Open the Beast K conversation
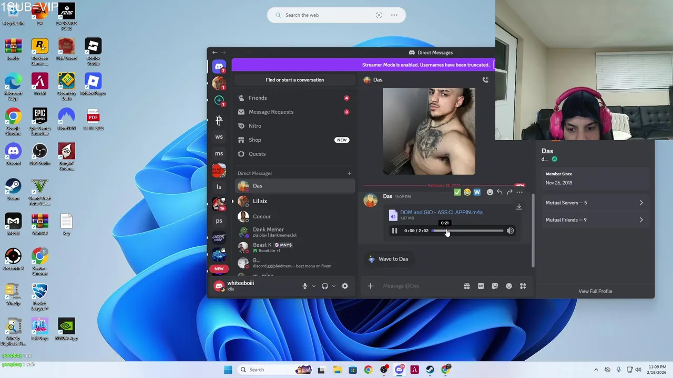This screenshot has width=673, height=378. click(x=295, y=247)
